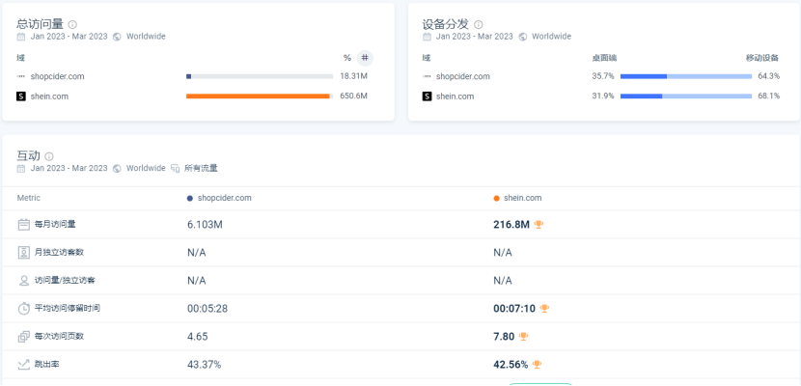Click the shein.com favicon in 总访问量 panel
The width and height of the screenshot is (801, 386).
(21, 96)
